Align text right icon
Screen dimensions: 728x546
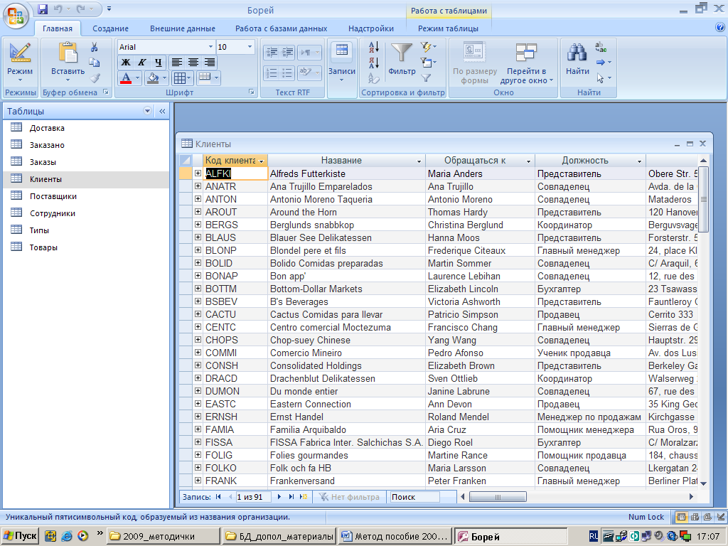click(210, 63)
